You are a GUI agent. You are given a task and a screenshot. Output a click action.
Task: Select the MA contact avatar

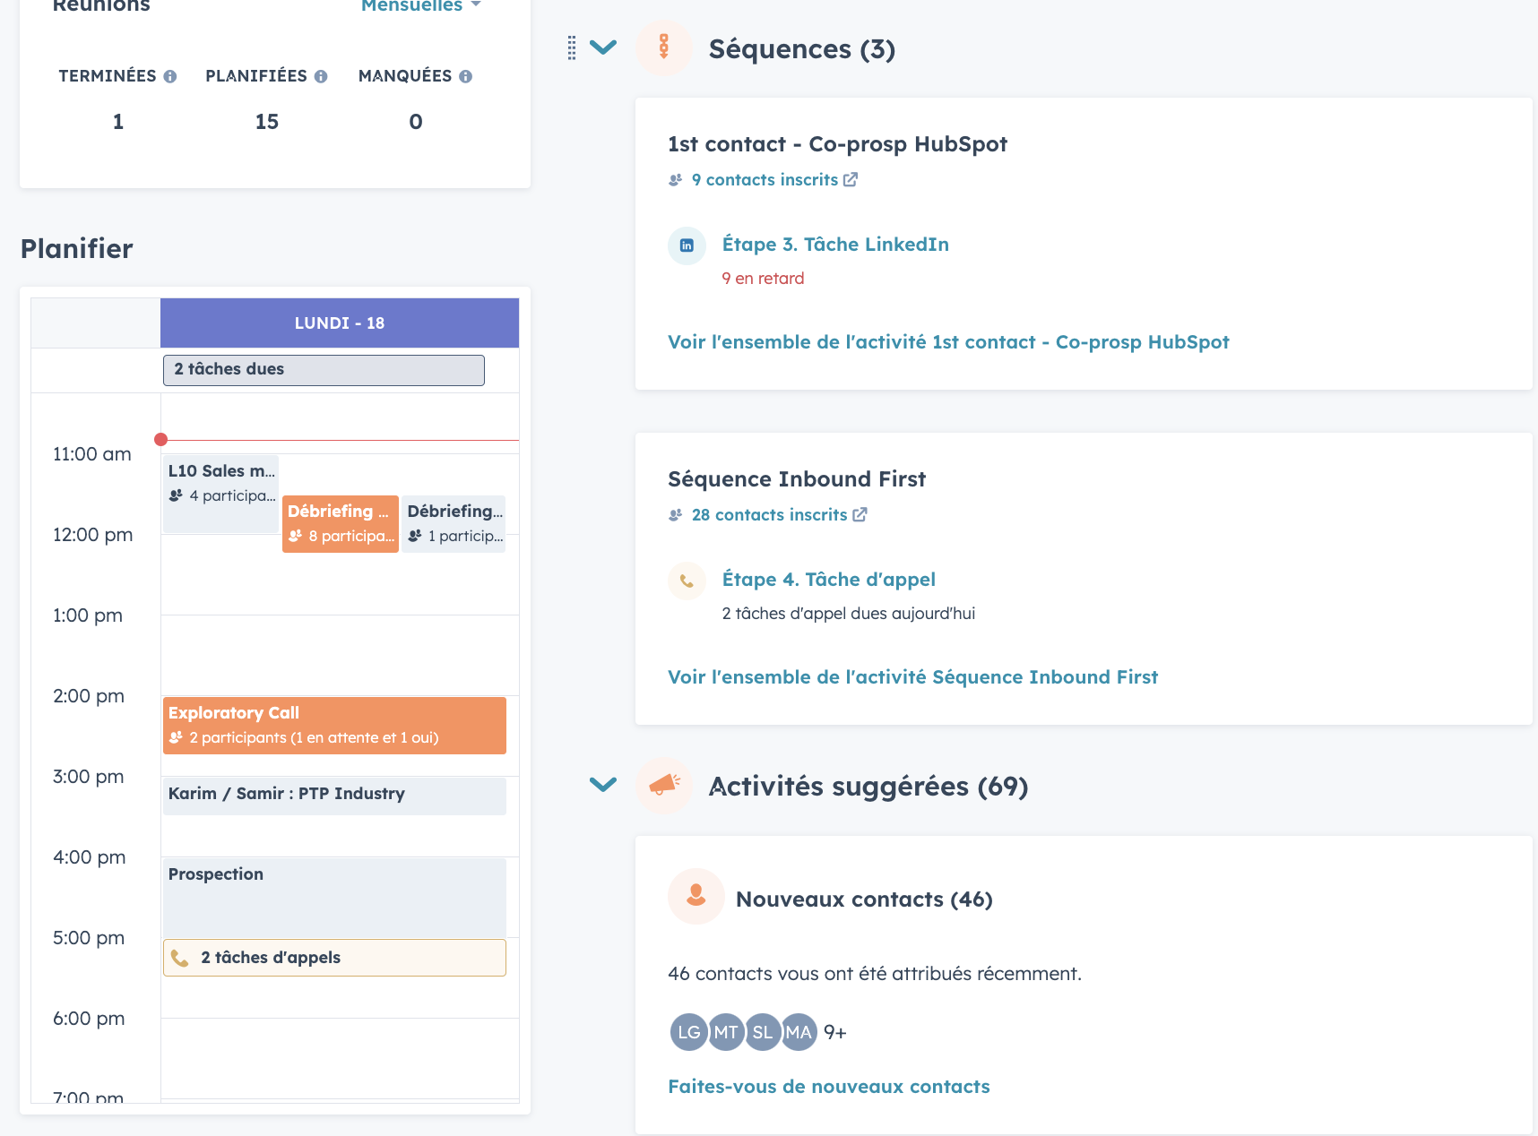pos(799,1032)
